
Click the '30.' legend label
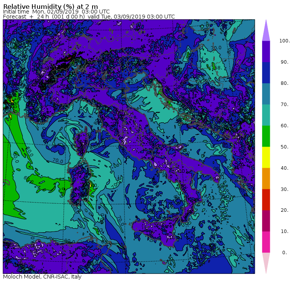click(x=285, y=189)
